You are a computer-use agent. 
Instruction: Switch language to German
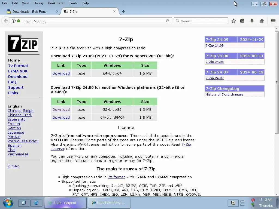click(14, 128)
